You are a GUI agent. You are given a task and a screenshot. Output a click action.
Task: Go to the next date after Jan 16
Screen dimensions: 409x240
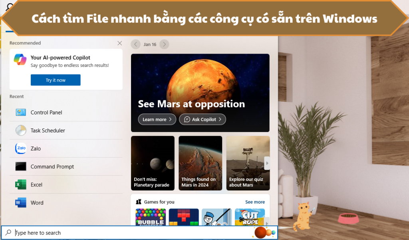(x=164, y=44)
